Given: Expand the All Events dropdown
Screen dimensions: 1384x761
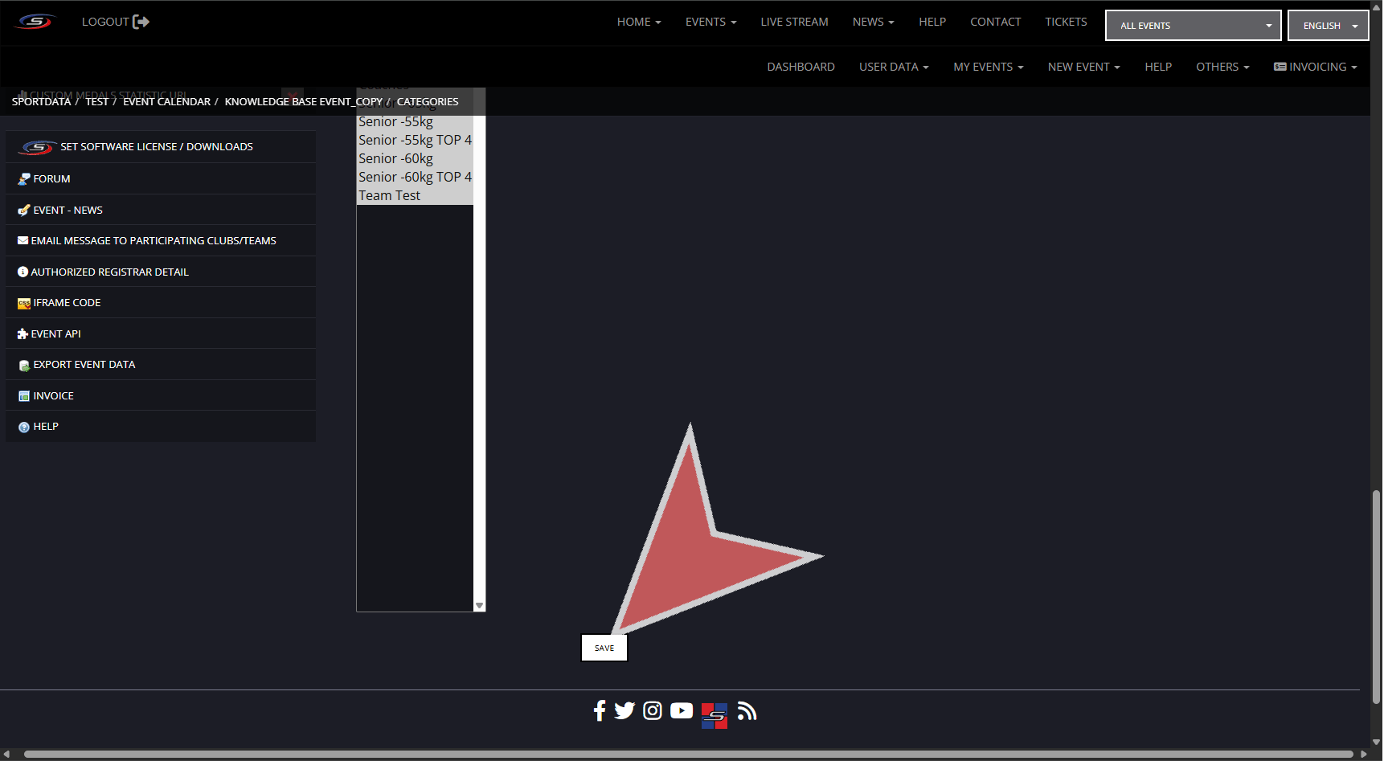Looking at the screenshot, I should [1193, 26].
